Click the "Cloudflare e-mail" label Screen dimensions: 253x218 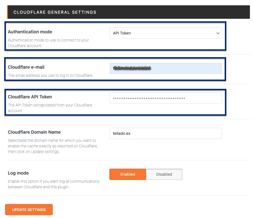pyautogui.click(x=26, y=67)
